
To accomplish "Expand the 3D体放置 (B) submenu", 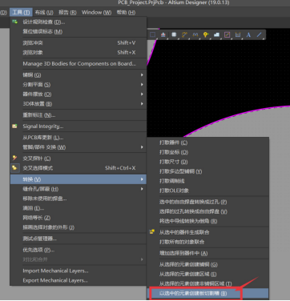I will pos(79,104).
